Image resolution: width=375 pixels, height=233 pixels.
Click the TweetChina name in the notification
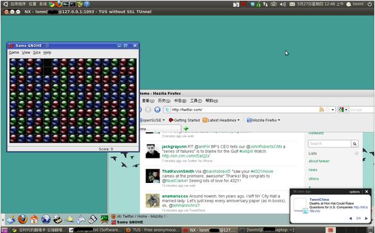(319, 200)
